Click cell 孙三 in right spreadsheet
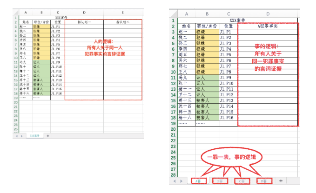The image size is (316, 193). click(187, 43)
